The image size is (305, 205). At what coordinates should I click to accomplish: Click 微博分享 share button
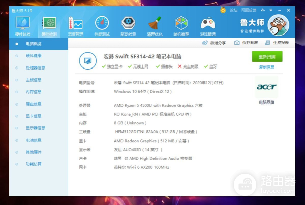(x=216, y=43)
